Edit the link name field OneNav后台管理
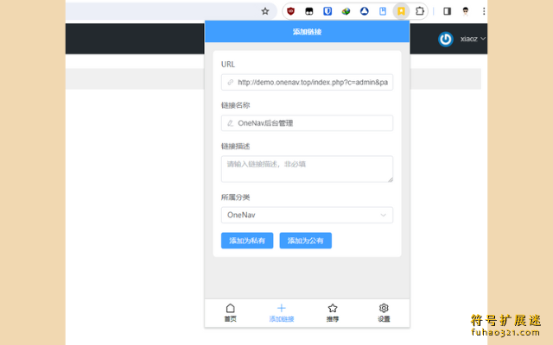Viewport: 553px width, 345px height. point(307,123)
